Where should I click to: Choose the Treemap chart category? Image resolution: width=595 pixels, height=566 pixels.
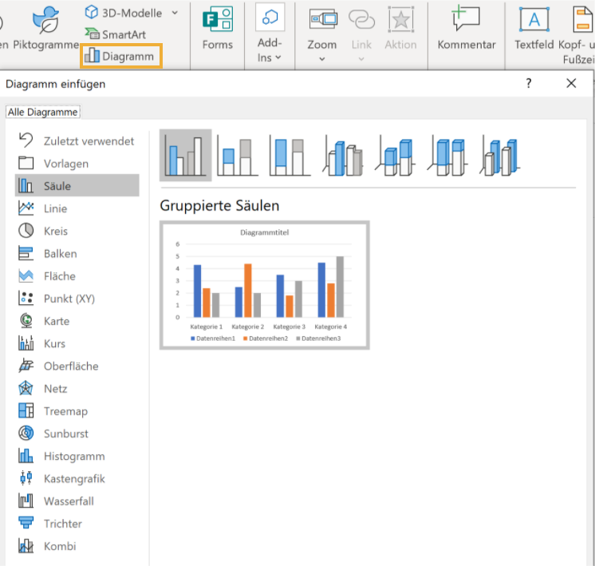pyautogui.click(x=77, y=411)
